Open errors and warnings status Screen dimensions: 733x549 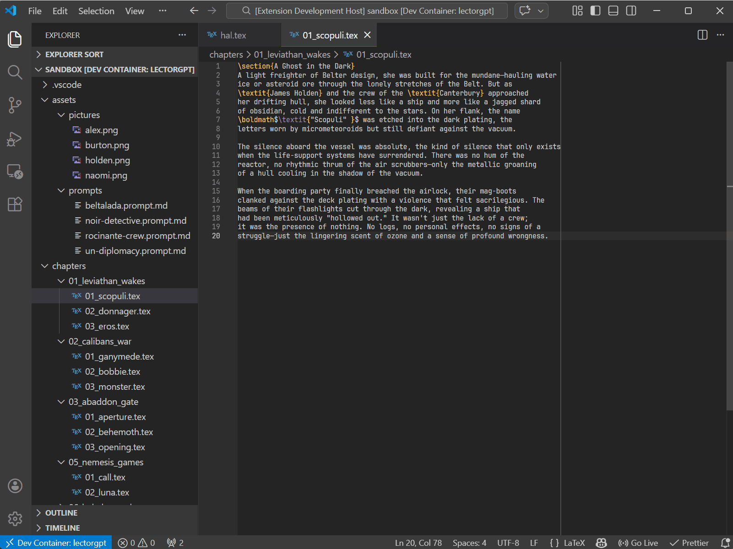tap(136, 543)
